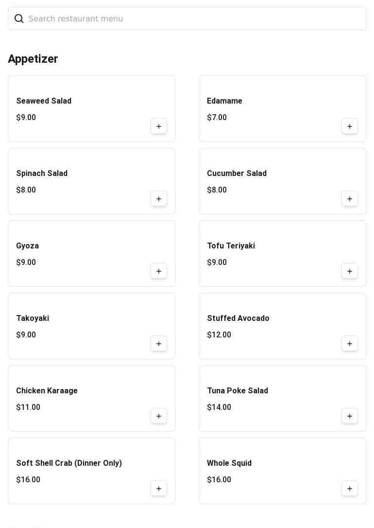Click Takoyaki's plus button
The image size is (374, 528).
(x=159, y=344)
